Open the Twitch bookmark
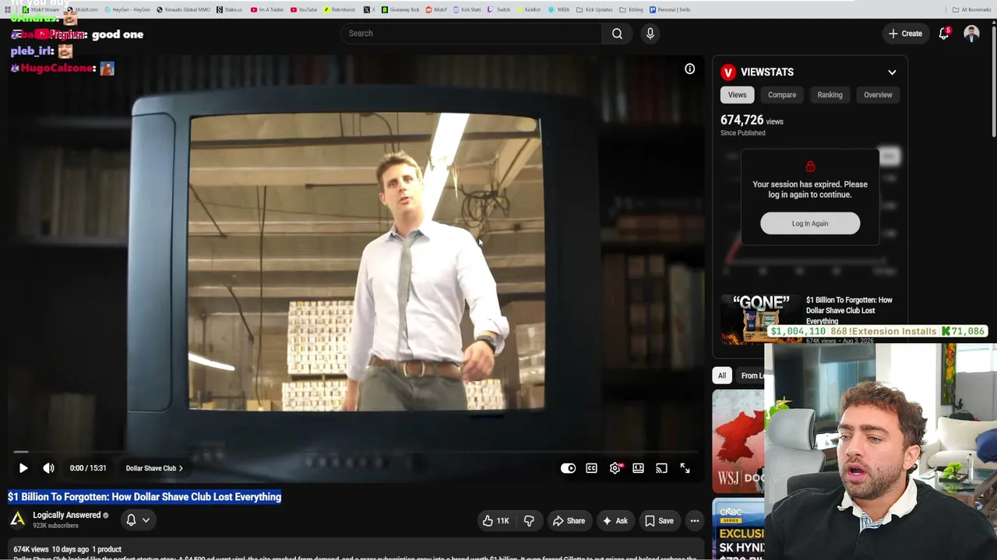The image size is (997, 560). (499, 10)
